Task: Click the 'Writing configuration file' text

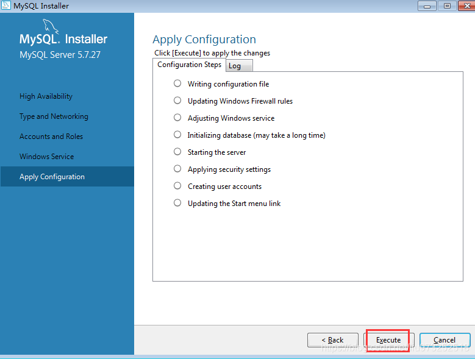Action: 229,84
